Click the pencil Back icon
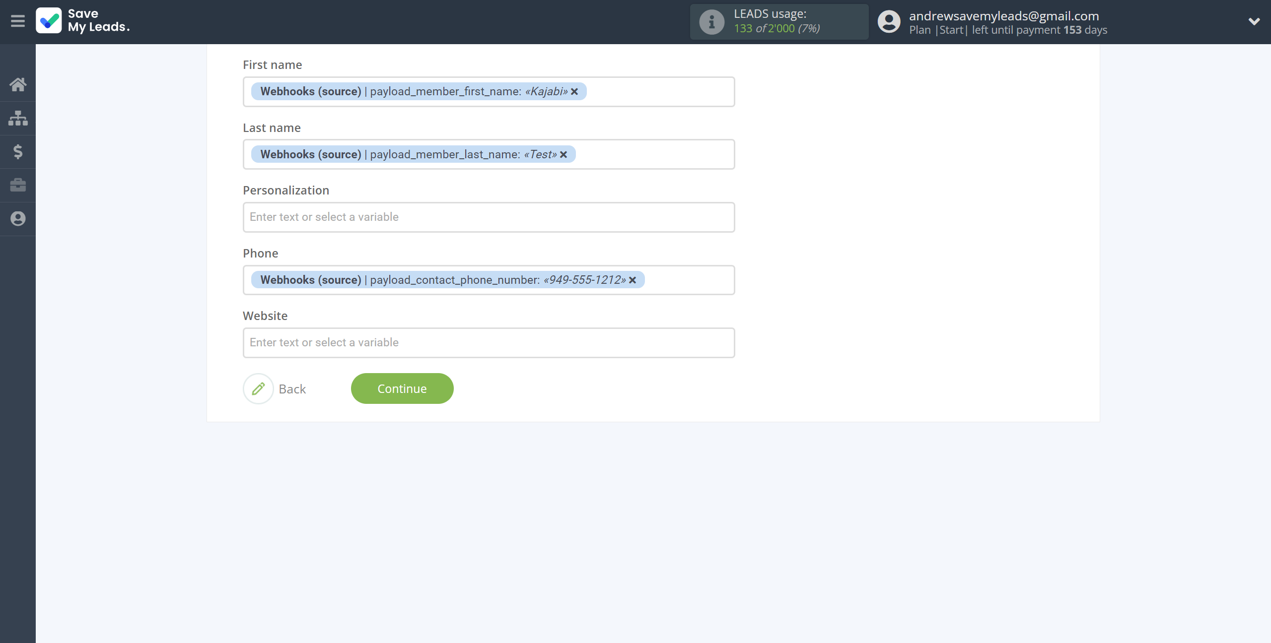Screen dimensions: 1271x643 (x=258, y=388)
